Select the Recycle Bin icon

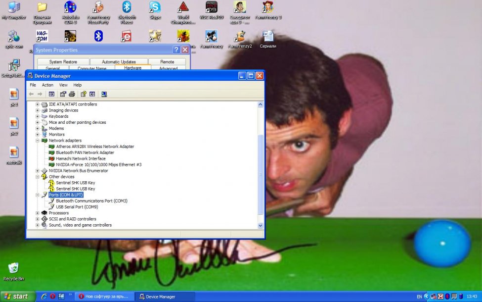point(13,269)
